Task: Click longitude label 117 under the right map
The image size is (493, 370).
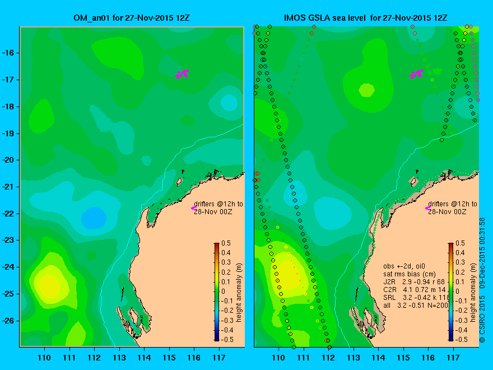Action: [453, 358]
